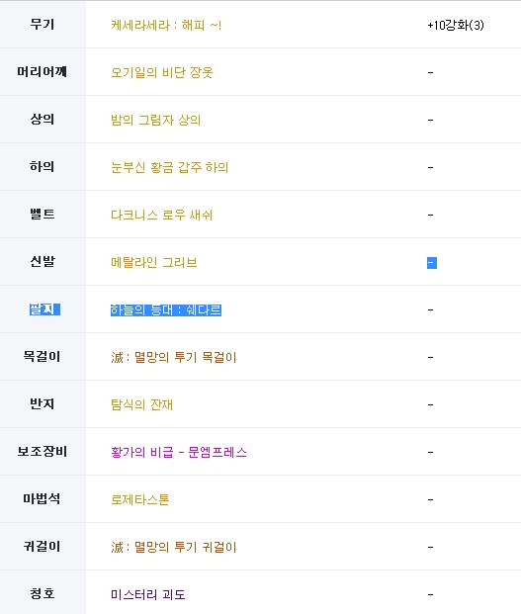Image resolution: width=521 pixels, height=614 pixels.
Task: Open the 滅 : 멸망의 투기 목걸이 item
Action: (x=174, y=357)
